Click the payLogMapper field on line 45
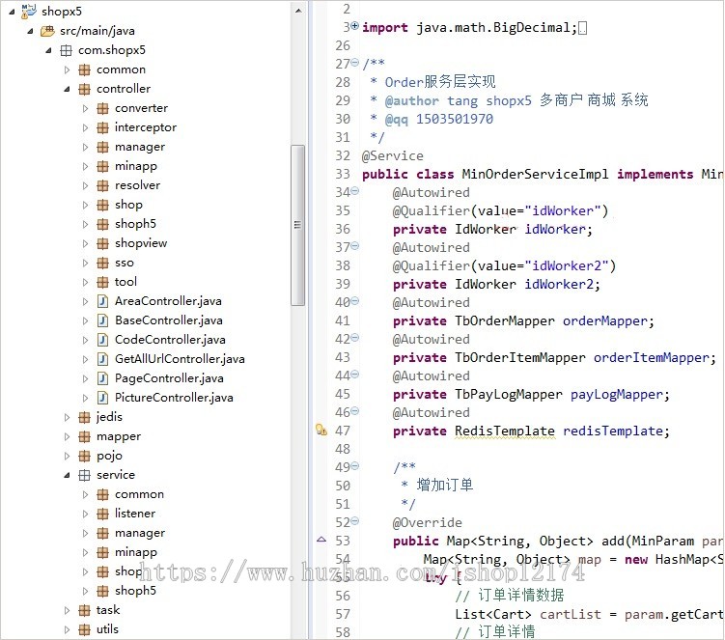Screen dimensions: 725x640 (616, 395)
